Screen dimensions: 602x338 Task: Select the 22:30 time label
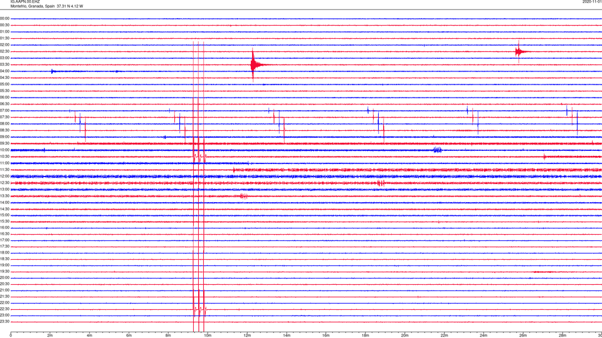coord(4,309)
